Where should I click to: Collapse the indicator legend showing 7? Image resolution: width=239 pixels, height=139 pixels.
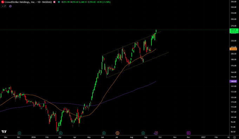click(x=4, y=6)
